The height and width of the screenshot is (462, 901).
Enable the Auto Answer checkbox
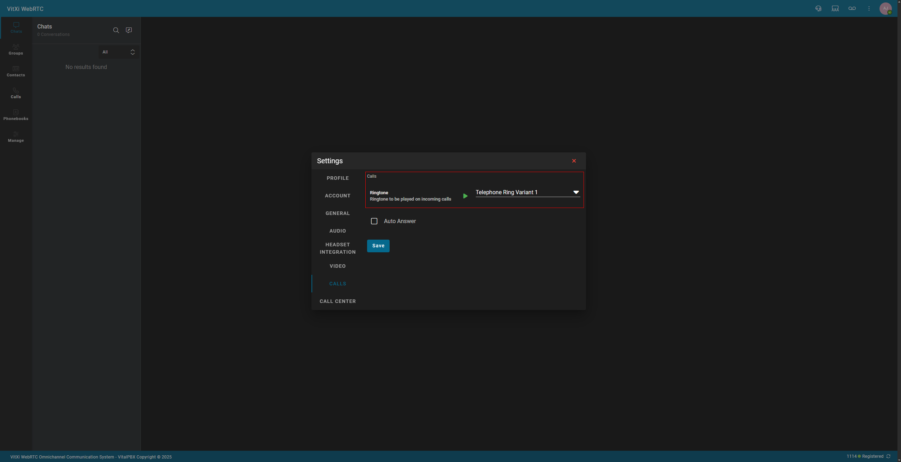coord(374,221)
